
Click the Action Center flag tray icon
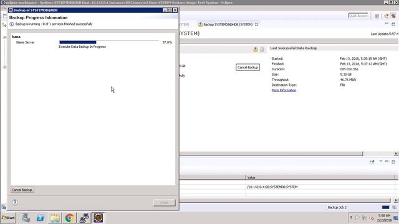coord(357,218)
